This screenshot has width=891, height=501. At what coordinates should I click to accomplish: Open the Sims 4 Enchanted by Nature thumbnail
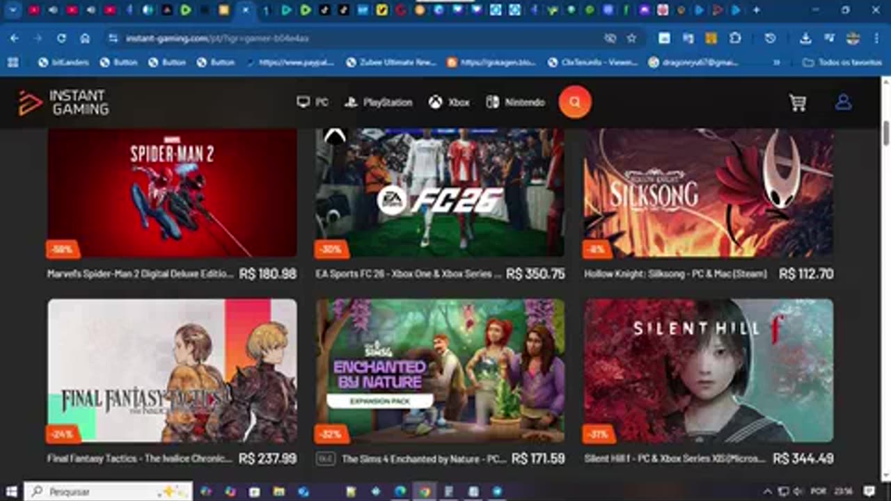pyautogui.click(x=440, y=371)
